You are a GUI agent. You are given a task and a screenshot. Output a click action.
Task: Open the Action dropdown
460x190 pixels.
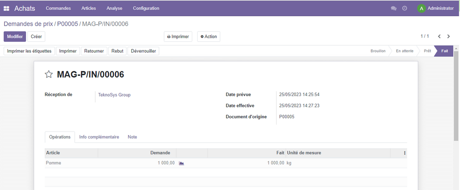[208, 36]
